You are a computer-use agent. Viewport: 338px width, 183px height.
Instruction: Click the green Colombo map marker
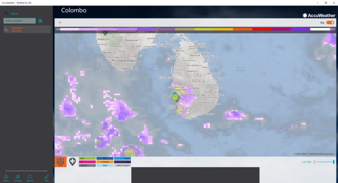point(175,97)
